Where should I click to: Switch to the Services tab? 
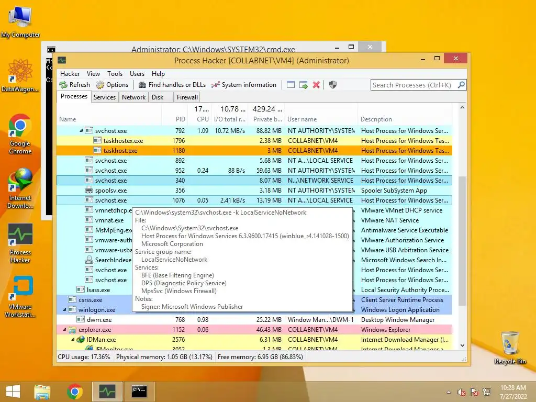pyautogui.click(x=105, y=97)
